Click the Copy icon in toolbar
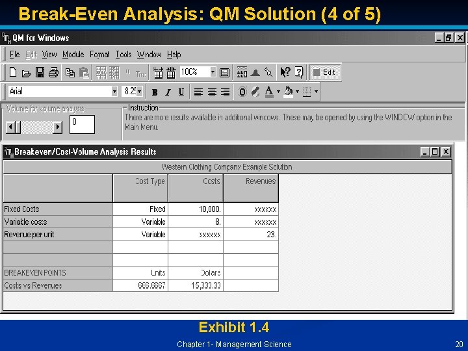Image resolution: width=468 pixels, height=351 pixels. [x=70, y=73]
